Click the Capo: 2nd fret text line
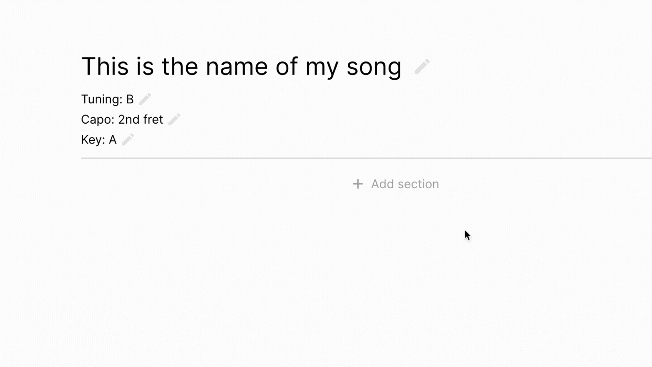 [122, 119]
